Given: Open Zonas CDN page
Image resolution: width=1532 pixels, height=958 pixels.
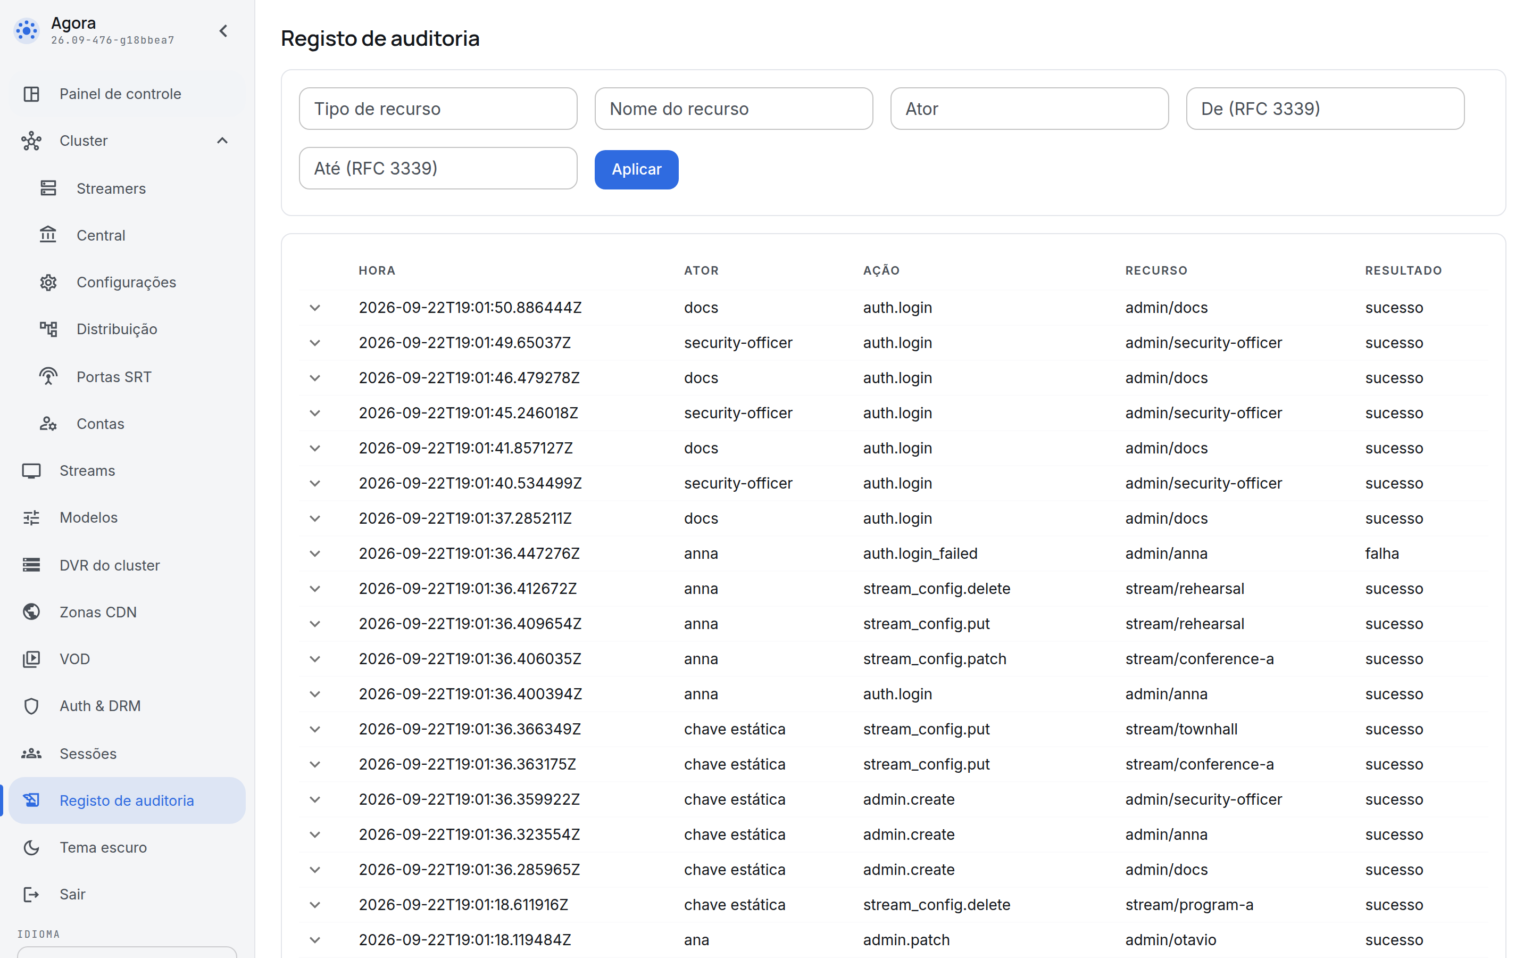Looking at the screenshot, I should (x=127, y=612).
